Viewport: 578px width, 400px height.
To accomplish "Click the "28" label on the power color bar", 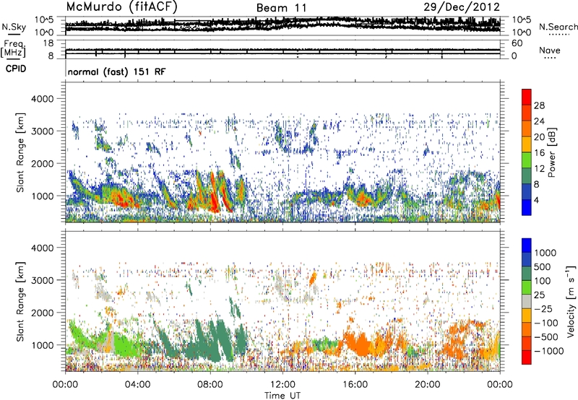I will pos(539,105).
